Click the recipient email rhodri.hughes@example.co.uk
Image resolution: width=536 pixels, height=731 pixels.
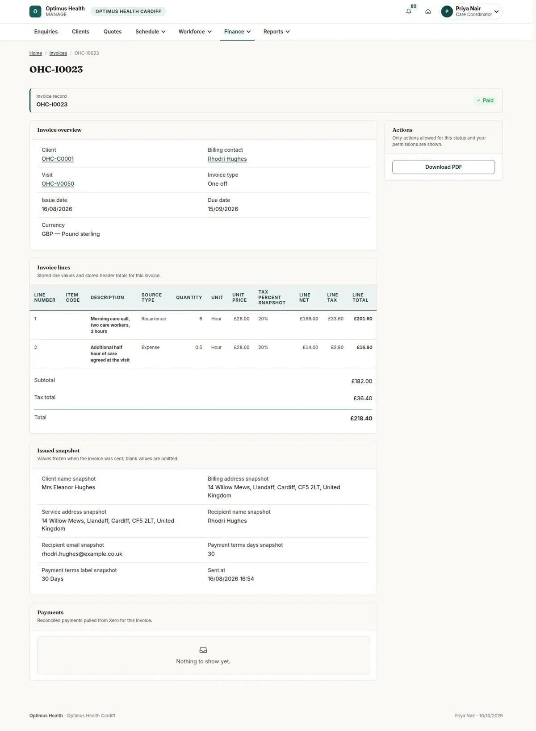82,554
